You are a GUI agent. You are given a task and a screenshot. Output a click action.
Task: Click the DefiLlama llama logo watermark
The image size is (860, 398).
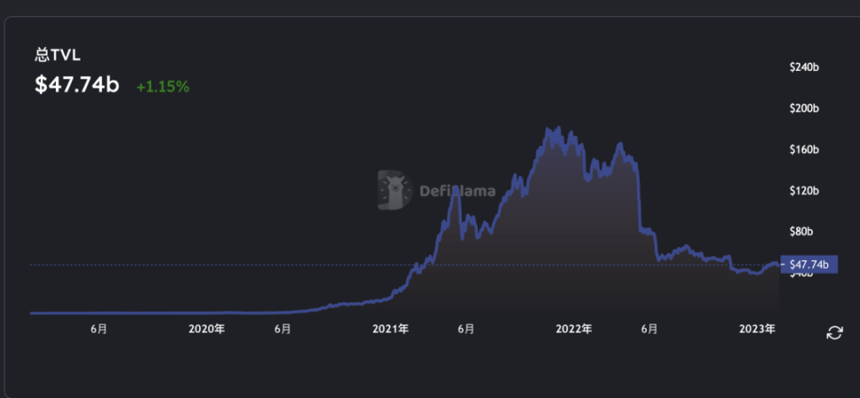pos(395,189)
